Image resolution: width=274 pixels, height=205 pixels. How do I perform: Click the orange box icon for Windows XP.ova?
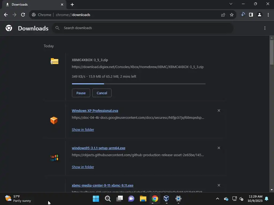pos(54,120)
